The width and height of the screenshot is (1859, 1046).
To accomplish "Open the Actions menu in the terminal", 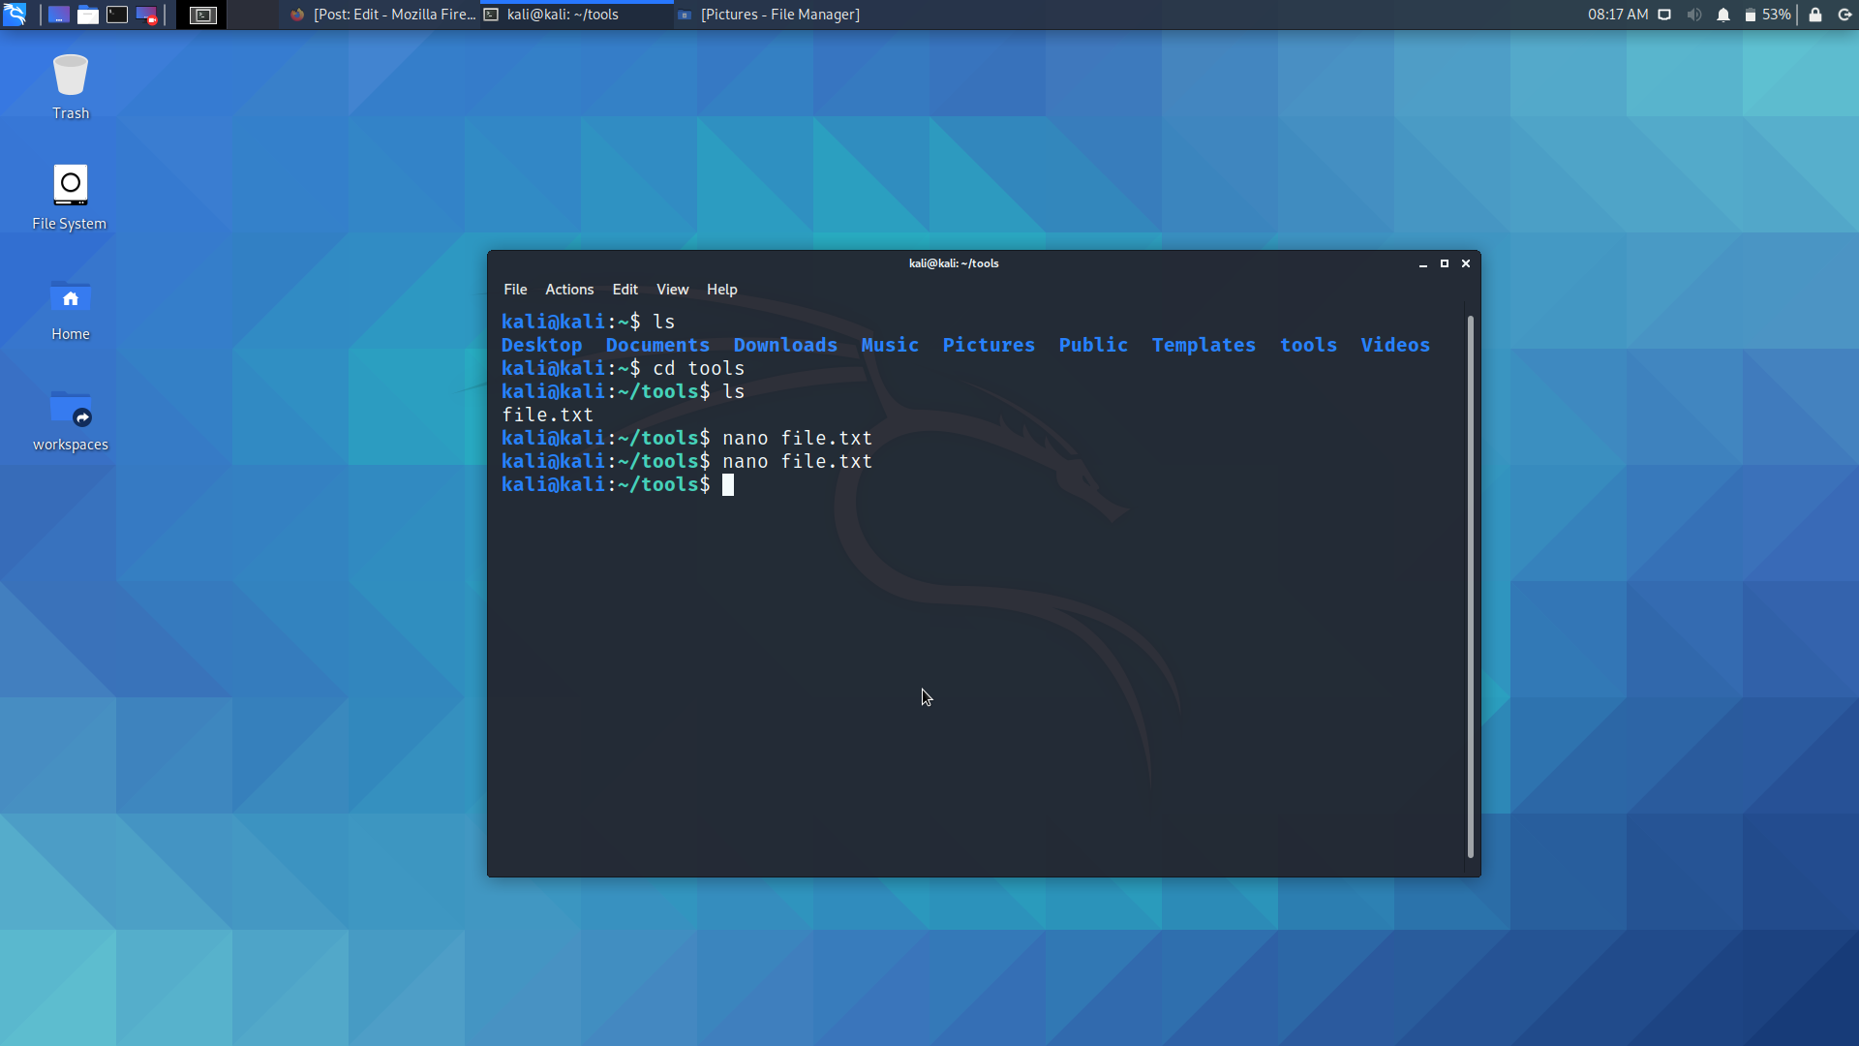I will click(568, 289).
